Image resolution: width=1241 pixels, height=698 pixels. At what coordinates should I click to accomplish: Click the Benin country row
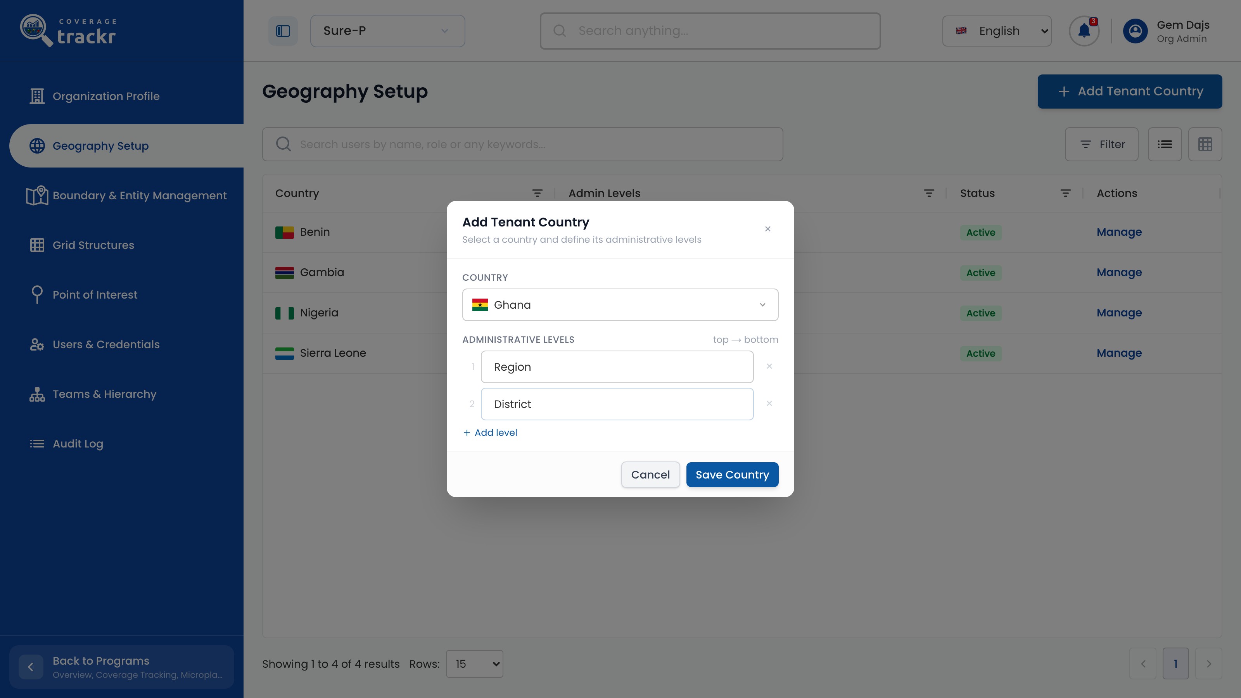click(x=742, y=232)
